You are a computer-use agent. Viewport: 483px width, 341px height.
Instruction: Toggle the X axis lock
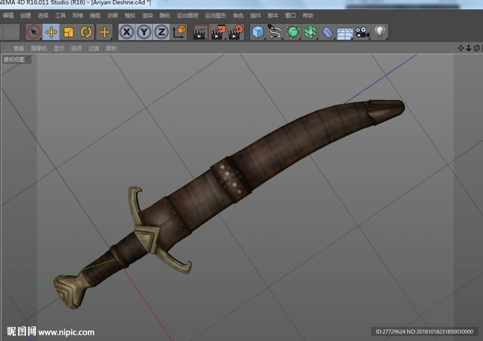pos(126,32)
